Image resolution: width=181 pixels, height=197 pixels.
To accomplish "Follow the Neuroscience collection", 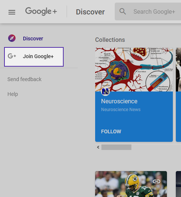I will tap(111, 131).
